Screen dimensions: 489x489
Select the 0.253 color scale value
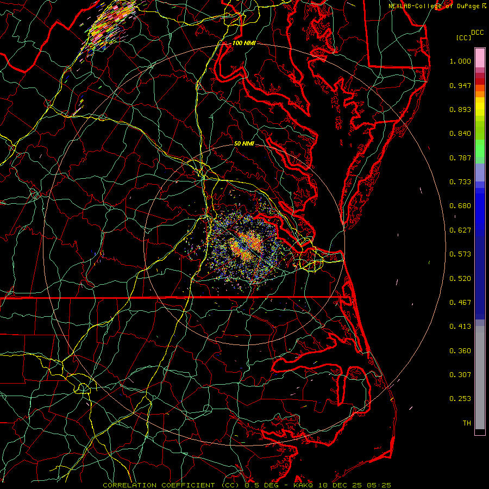[460, 399]
